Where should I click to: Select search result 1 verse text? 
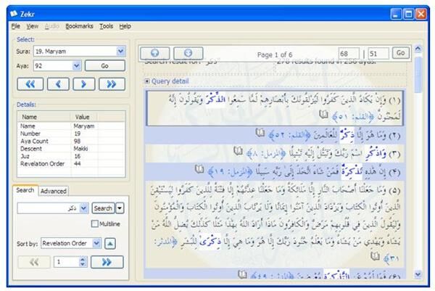point(275,108)
